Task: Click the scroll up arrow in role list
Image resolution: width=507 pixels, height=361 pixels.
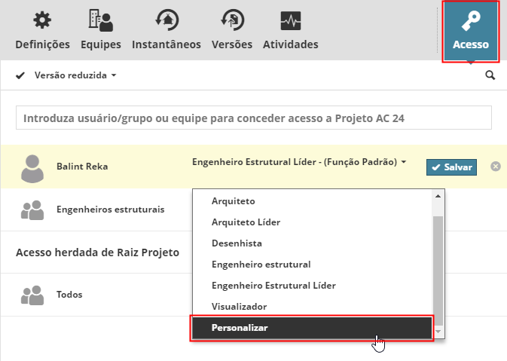Action: coord(438,196)
